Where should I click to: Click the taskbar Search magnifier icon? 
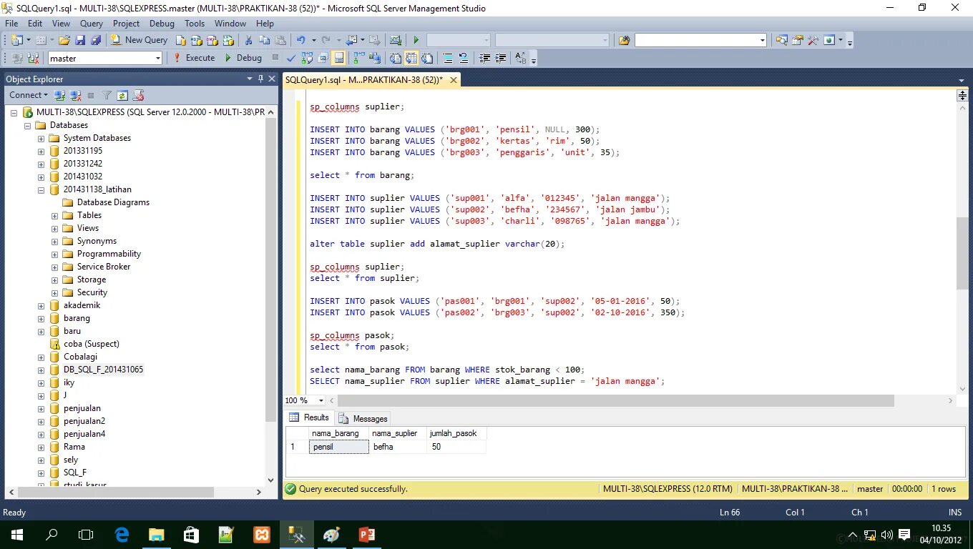52,534
